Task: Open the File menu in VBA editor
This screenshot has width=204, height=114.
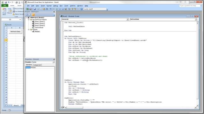Action: (x=28, y=6)
